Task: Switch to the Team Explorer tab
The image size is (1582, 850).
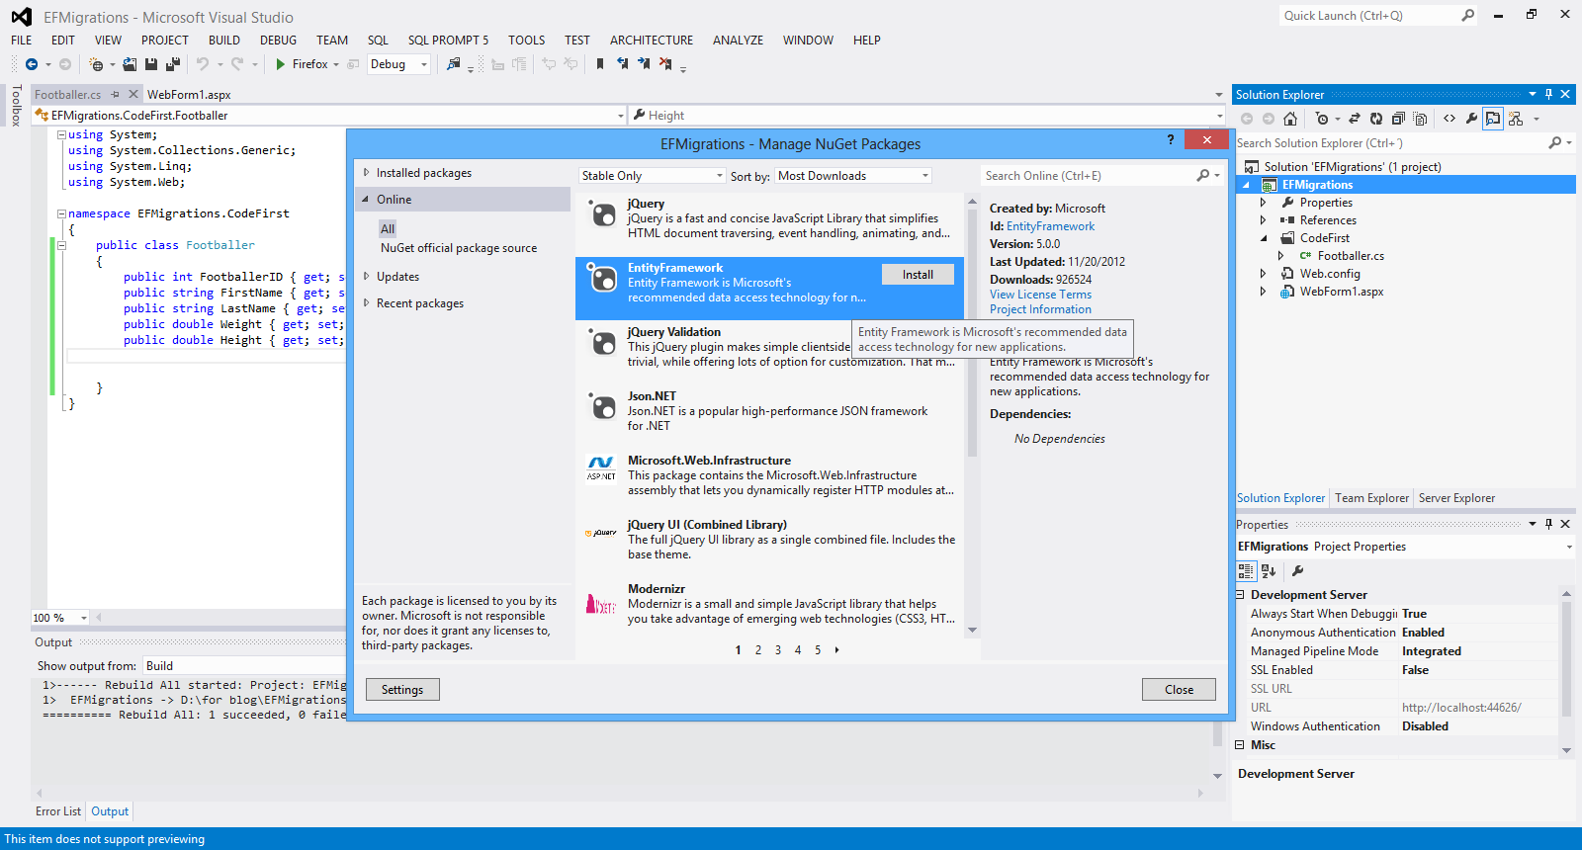Action: [x=1371, y=498]
